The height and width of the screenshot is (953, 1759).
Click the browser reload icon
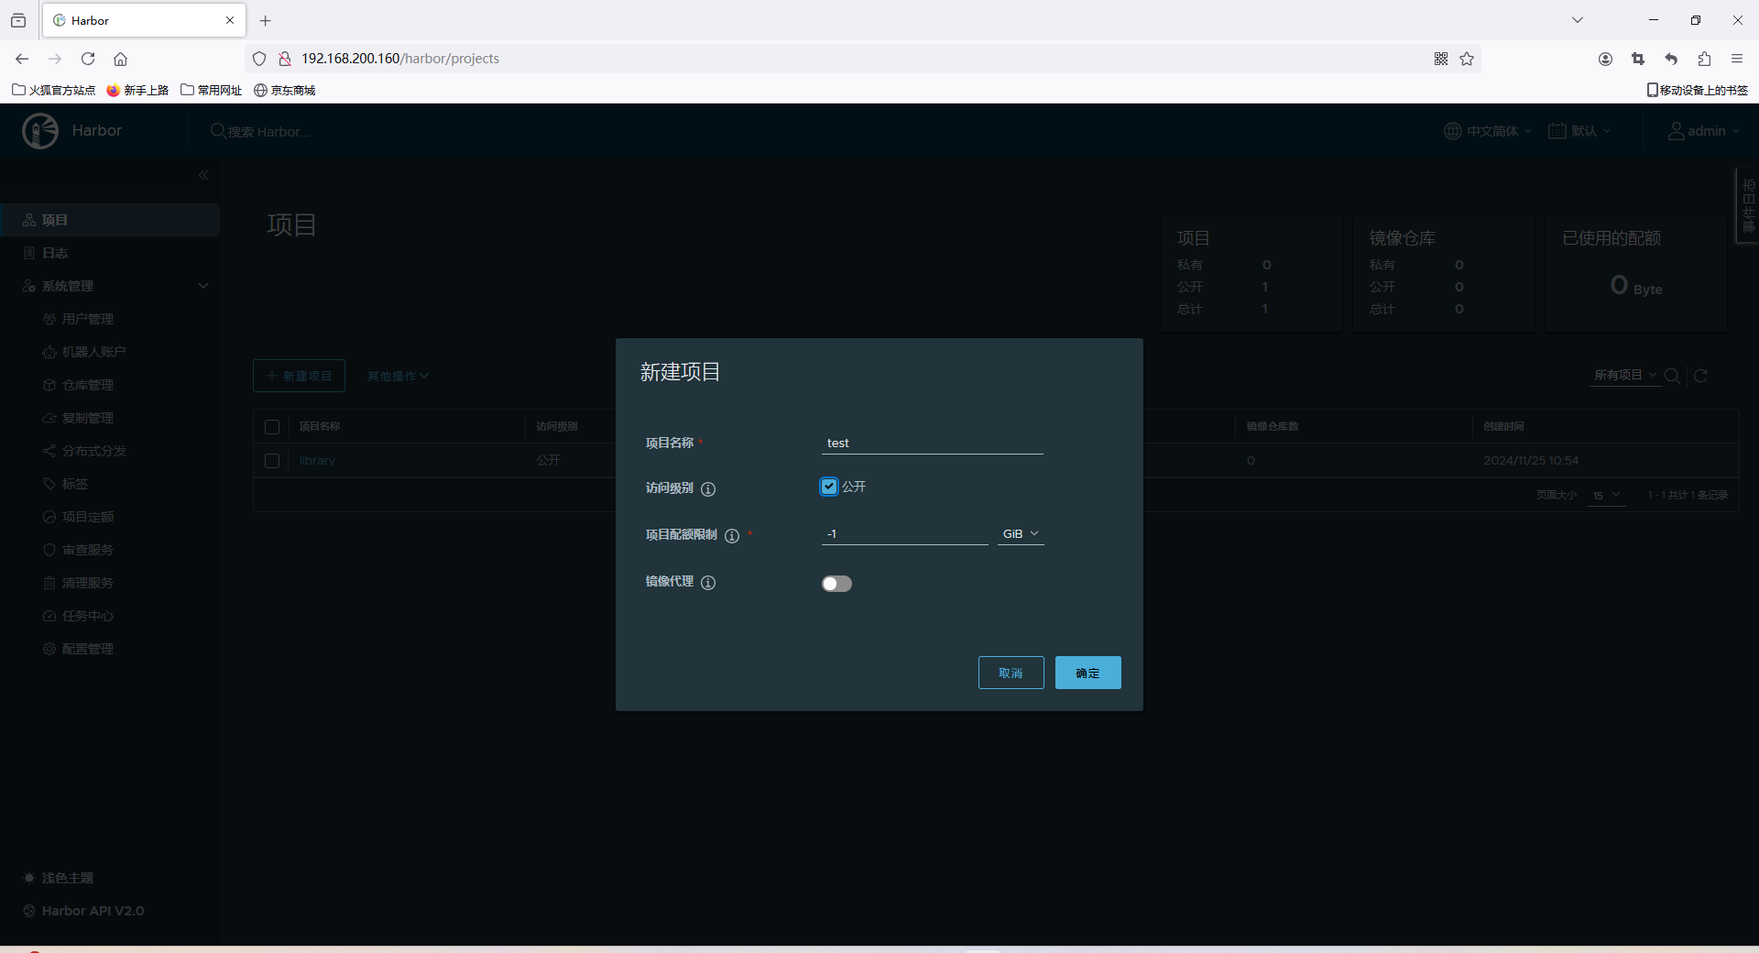pos(88,59)
